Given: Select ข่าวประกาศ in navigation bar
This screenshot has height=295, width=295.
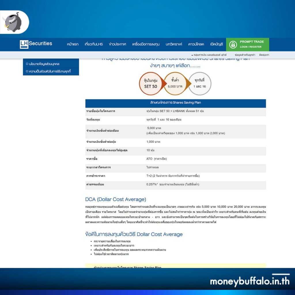Looking at the screenshot, I should (x=118, y=44).
